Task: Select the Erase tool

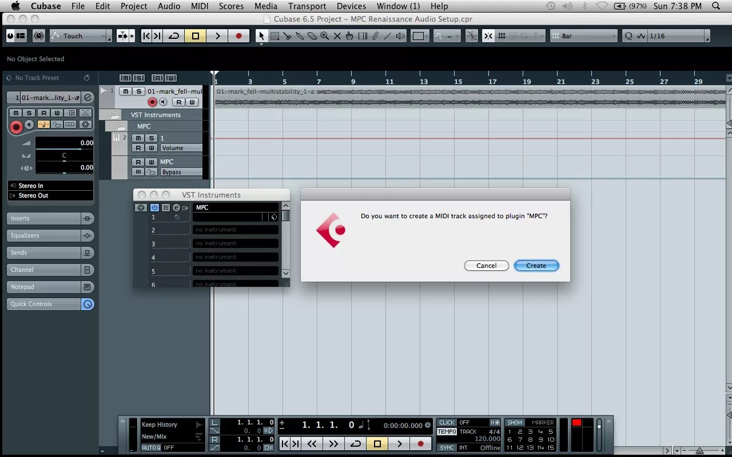Action: [312, 36]
